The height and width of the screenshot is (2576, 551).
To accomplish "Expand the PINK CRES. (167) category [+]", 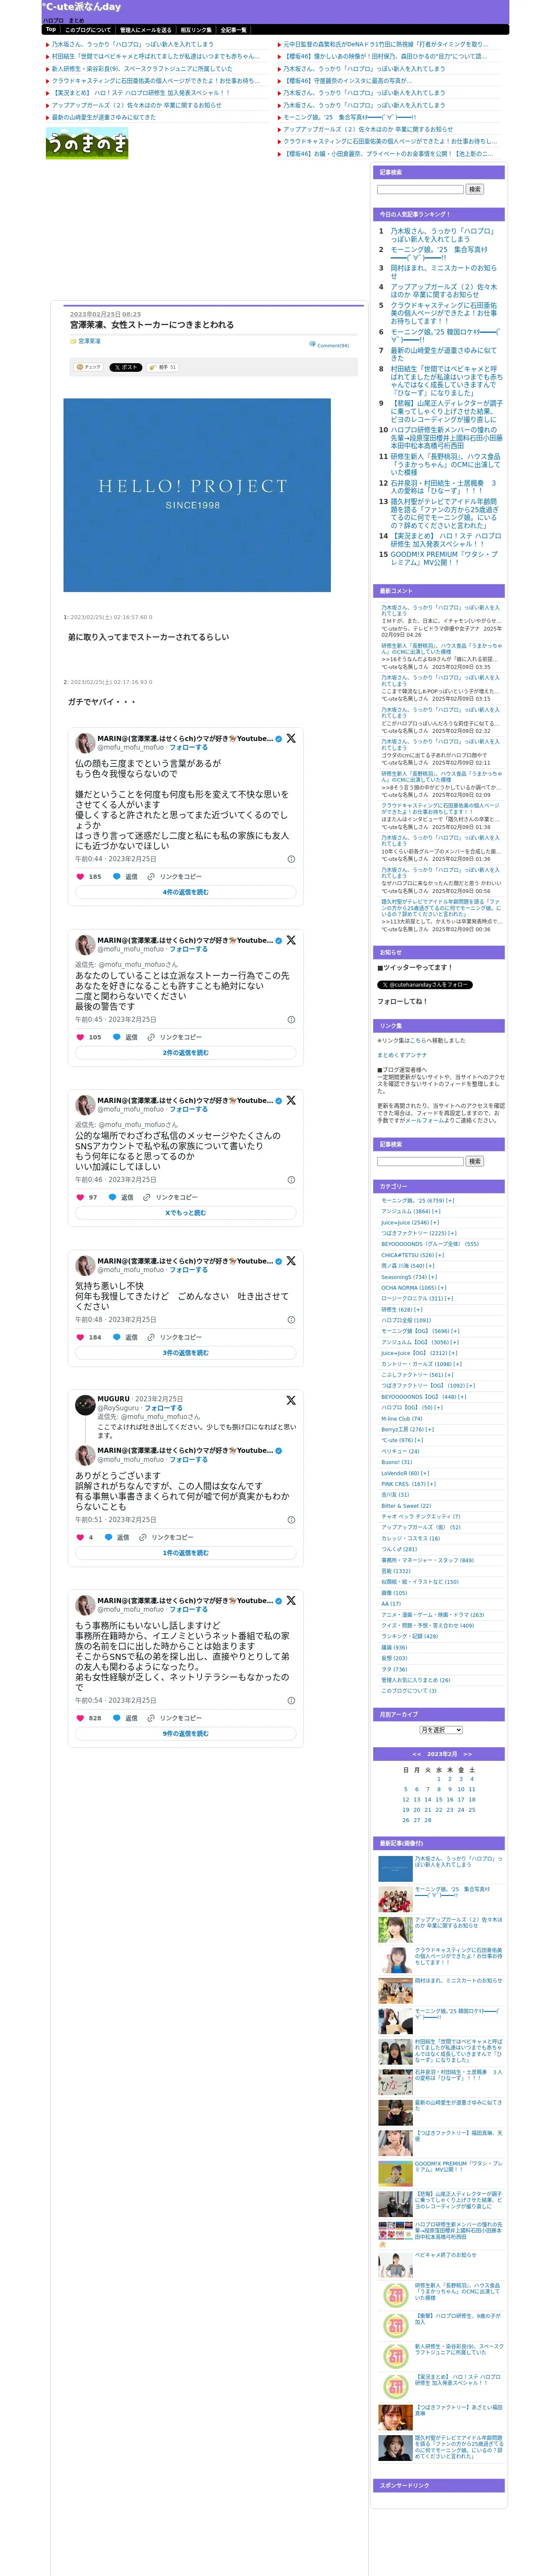I will 432,1484.
